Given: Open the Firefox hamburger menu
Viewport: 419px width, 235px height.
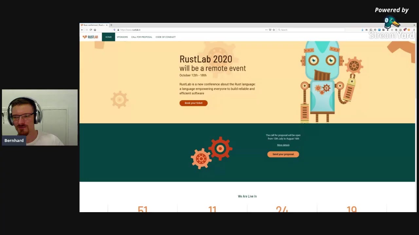Looking at the screenshot, I should pos(414,30).
